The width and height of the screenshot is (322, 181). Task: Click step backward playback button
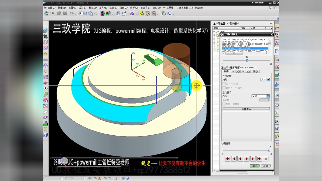pyautogui.click(x=240, y=159)
